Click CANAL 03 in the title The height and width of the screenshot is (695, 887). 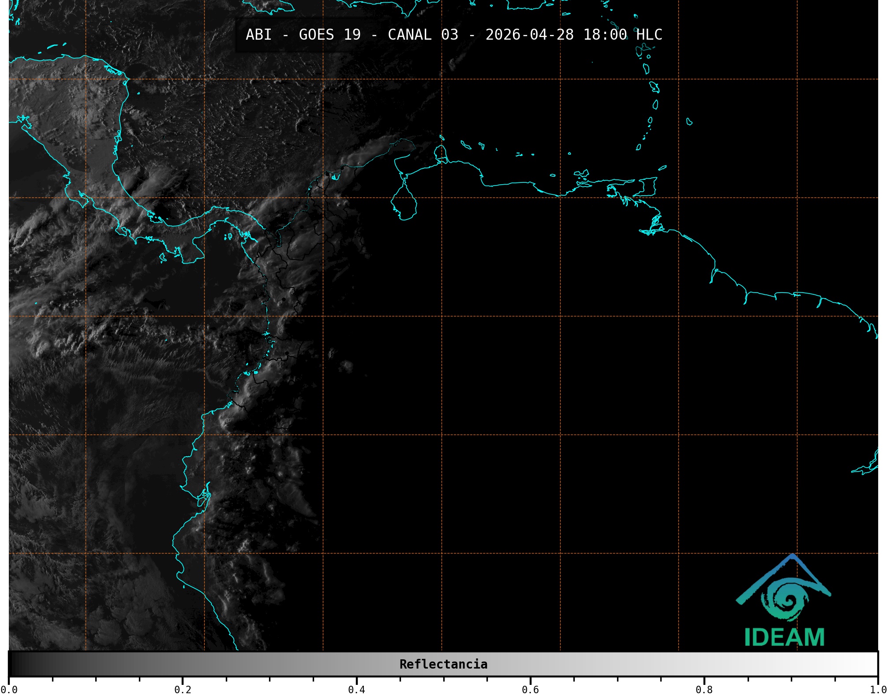(423, 35)
